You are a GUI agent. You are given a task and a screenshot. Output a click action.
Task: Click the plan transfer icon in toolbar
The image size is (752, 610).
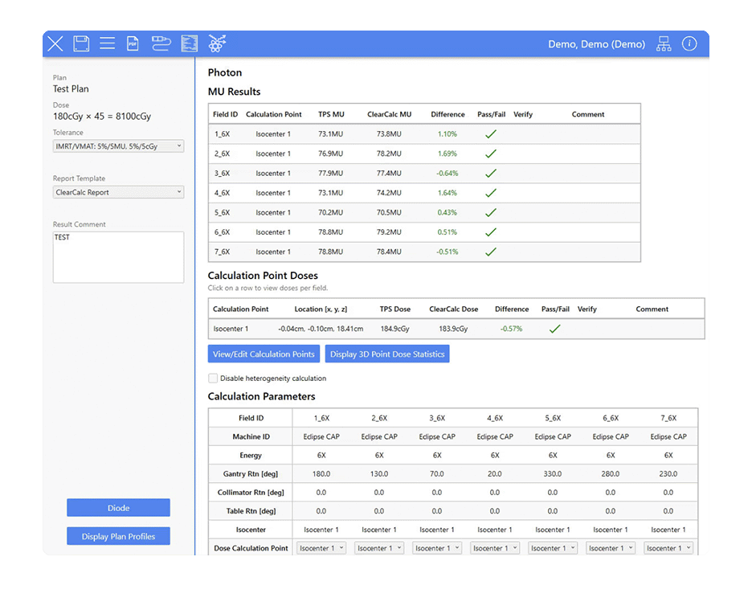[x=161, y=43]
